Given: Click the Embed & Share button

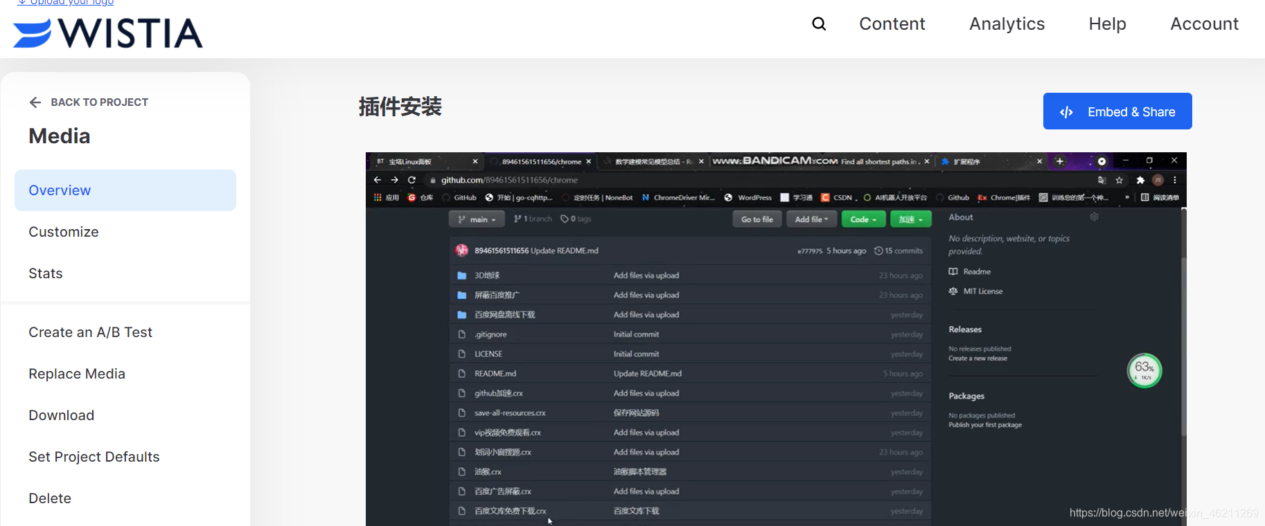Looking at the screenshot, I should coord(1117,111).
